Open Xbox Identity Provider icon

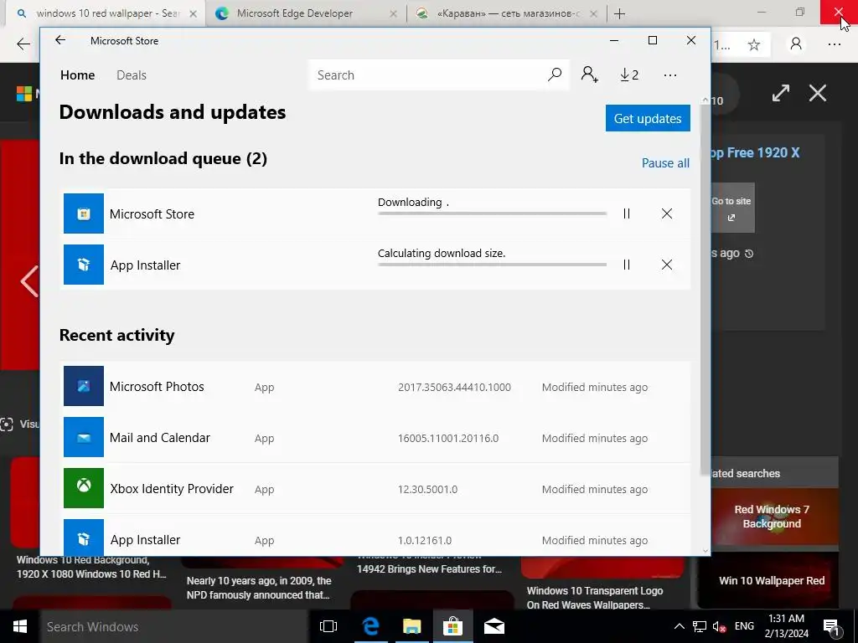(x=83, y=488)
